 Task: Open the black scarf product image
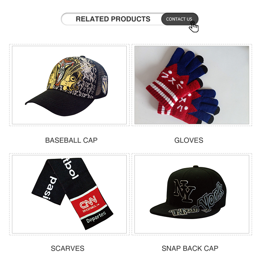tap(69, 194)
